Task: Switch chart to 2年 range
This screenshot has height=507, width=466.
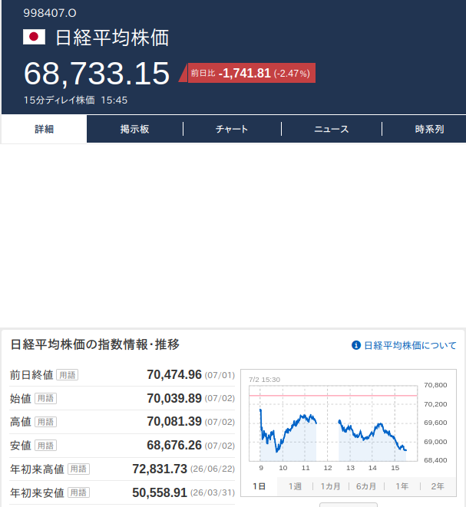Action: (438, 486)
